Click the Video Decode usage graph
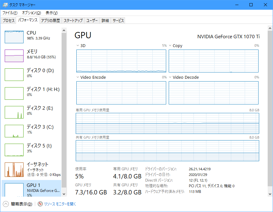This screenshot has height=212, width=273. [x=214, y=93]
